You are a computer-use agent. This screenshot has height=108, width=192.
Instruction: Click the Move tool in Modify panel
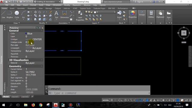pyautogui.click(x=35, y=12)
